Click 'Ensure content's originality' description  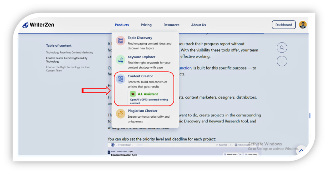click(149, 119)
